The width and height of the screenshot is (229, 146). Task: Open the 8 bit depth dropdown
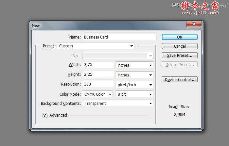134,94
